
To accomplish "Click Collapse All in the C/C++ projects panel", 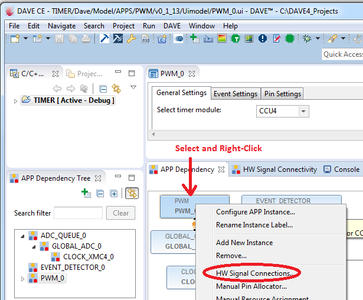I will pos(103,89).
